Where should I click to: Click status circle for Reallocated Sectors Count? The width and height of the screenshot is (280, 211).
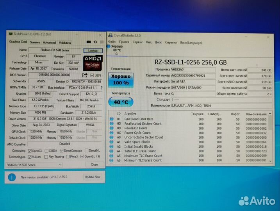[x=112, y=123]
